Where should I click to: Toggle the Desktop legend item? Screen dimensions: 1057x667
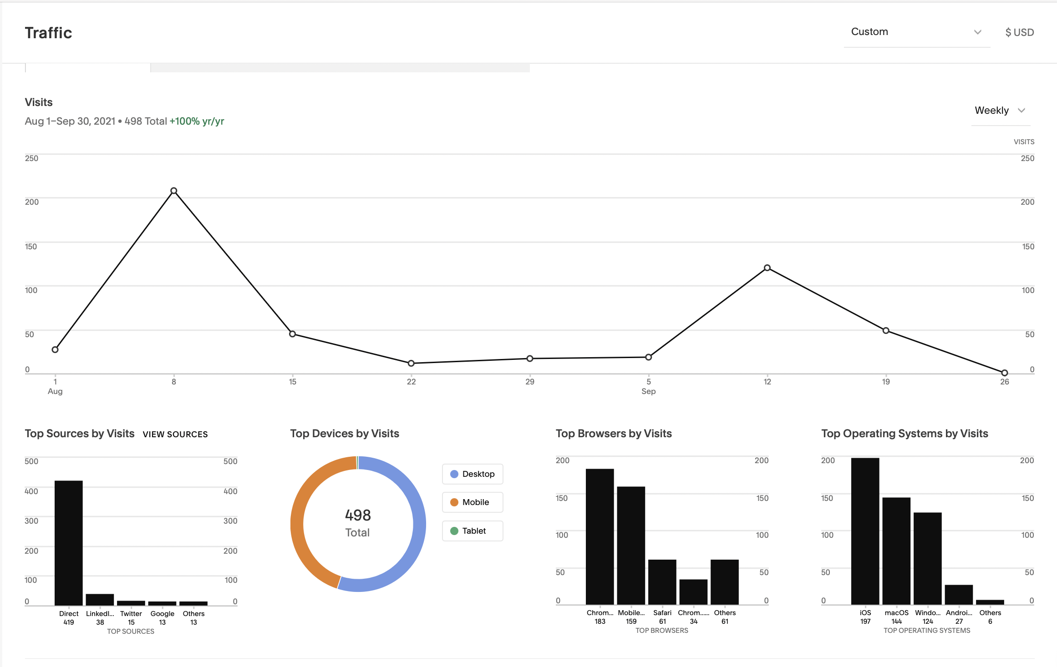[x=473, y=474]
